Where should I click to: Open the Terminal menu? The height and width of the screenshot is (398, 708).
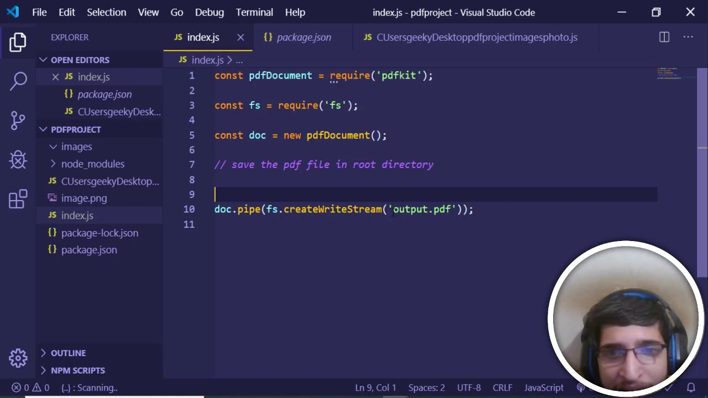254,12
